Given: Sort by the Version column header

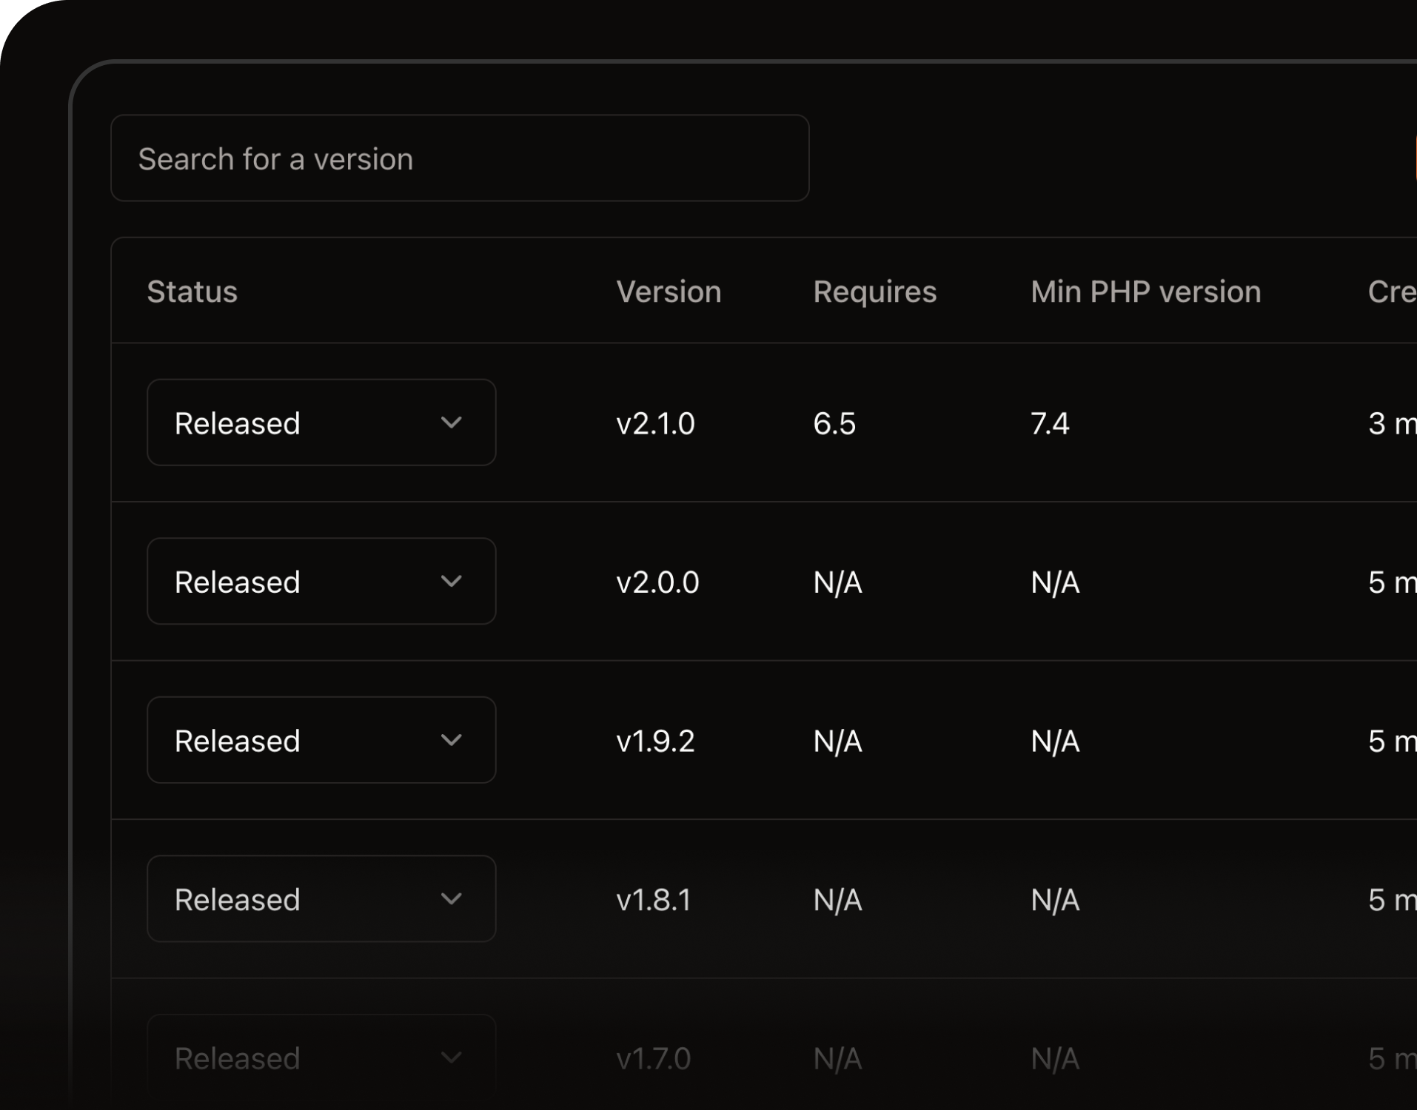Looking at the screenshot, I should (x=669, y=291).
